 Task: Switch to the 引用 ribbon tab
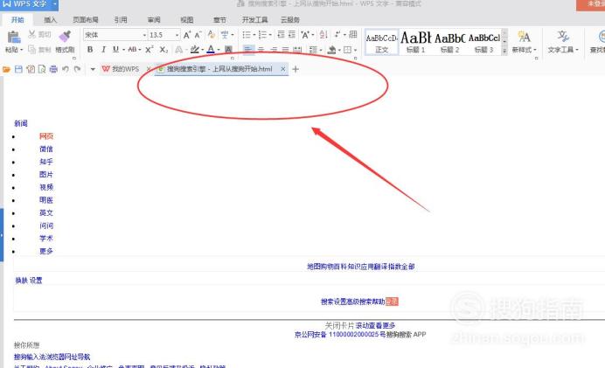coord(121,20)
